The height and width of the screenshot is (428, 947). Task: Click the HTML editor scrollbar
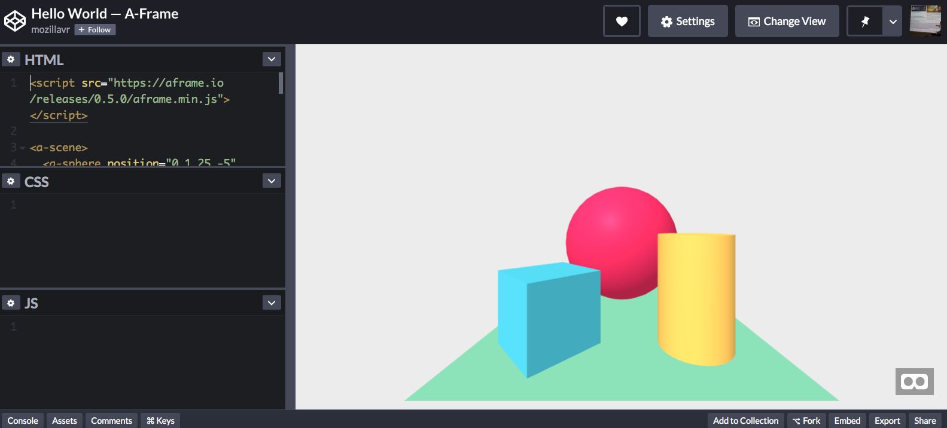point(281,83)
